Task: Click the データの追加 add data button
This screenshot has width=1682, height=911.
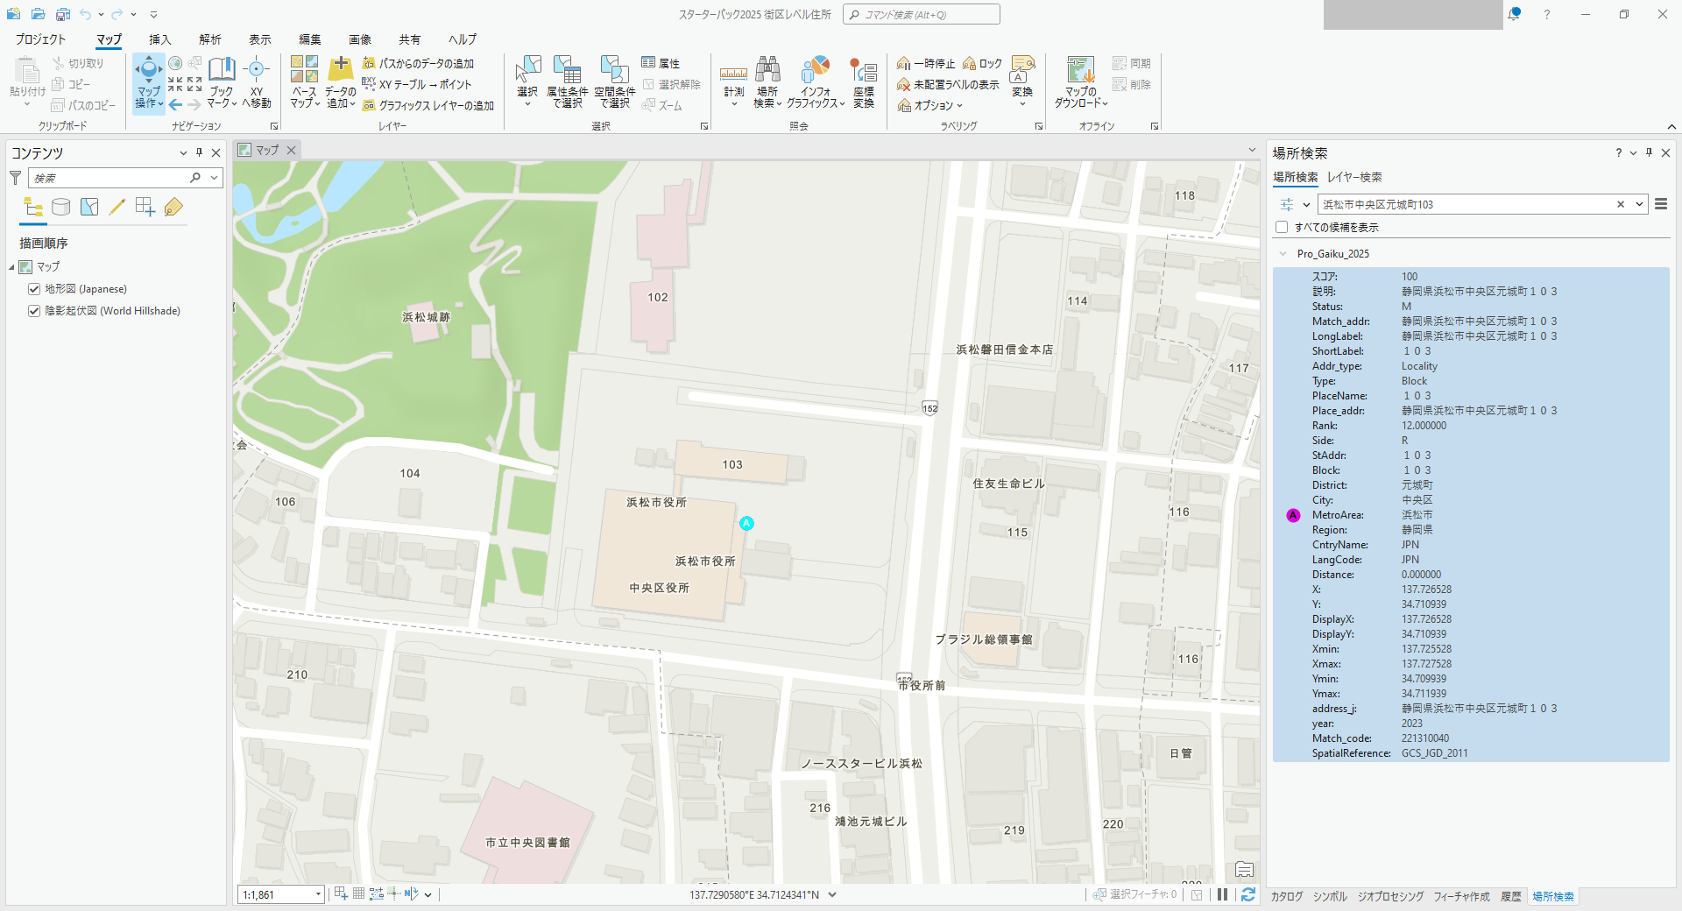Action: pyautogui.click(x=340, y=82)
